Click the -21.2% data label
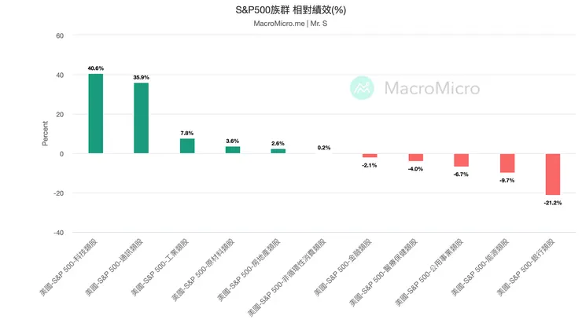 553,202
